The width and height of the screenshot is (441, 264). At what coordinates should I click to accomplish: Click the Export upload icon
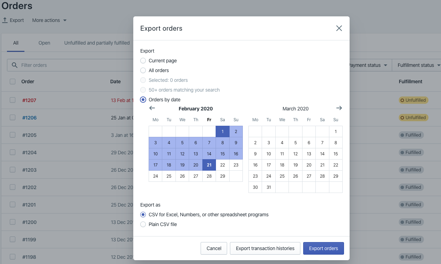[x=5, y=20]
